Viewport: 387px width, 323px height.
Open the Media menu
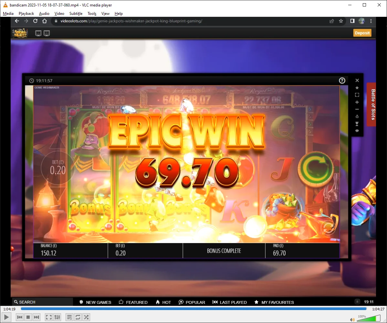pos(8,14)
